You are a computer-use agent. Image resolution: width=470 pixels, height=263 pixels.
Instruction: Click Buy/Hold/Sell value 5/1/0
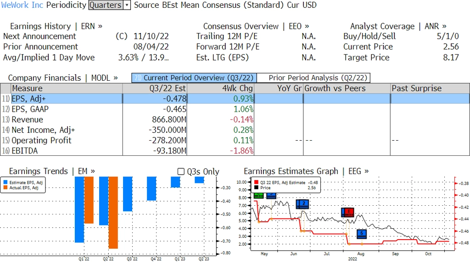448,36
